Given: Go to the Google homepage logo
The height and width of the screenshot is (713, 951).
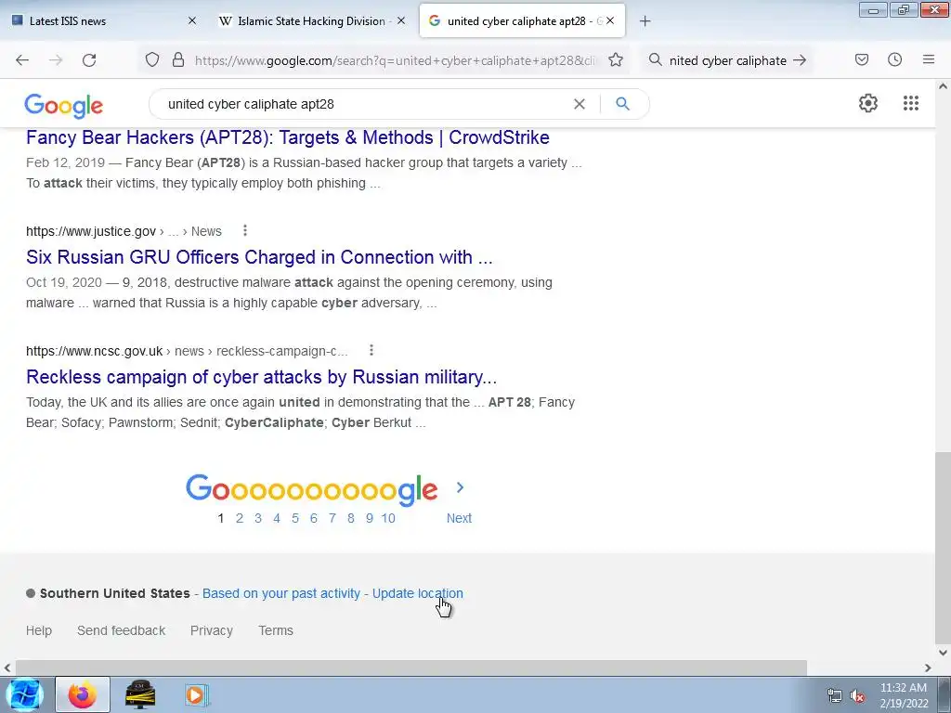Looking at the screenshot, I should (64, 106).
